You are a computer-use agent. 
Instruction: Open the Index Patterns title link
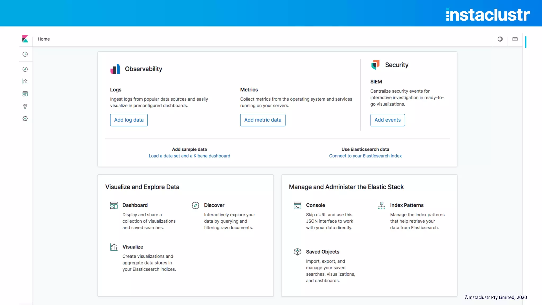tap(407, 205)
